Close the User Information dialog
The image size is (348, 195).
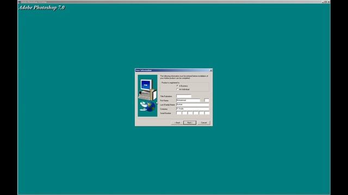[211, 70]
